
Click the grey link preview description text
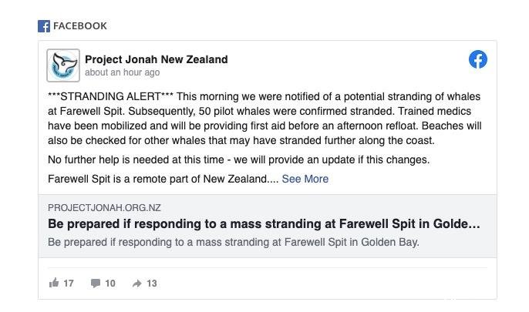coord(234,242)
